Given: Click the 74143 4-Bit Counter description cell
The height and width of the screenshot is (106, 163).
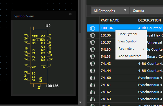Looking at the screenshot, I should pos(150,64).
